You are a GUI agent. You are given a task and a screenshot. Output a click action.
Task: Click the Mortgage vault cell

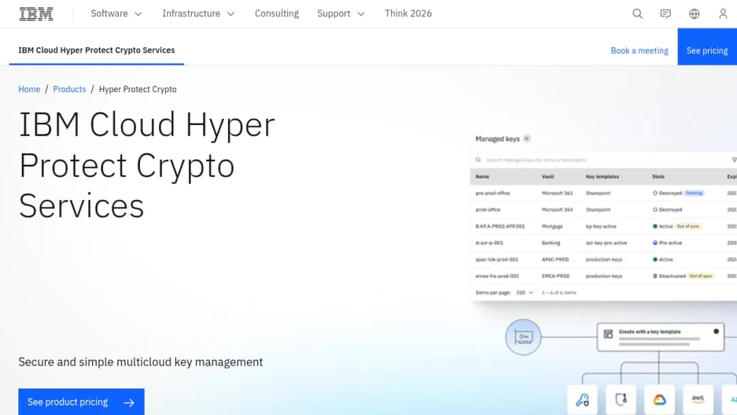(x=552, y=227)
